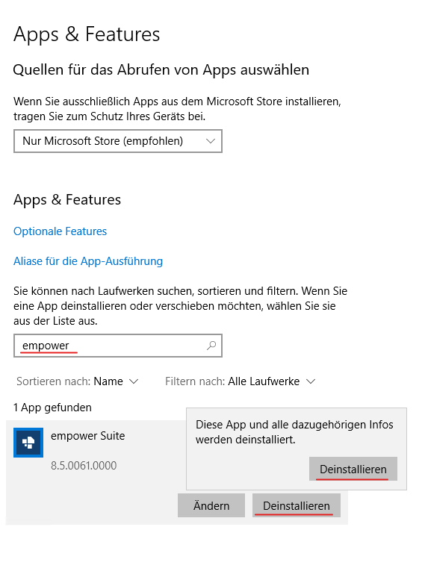Screen dimensions: 428x574
Task: Click the version number 8.5.0061.0000
Action: (84, 466)
